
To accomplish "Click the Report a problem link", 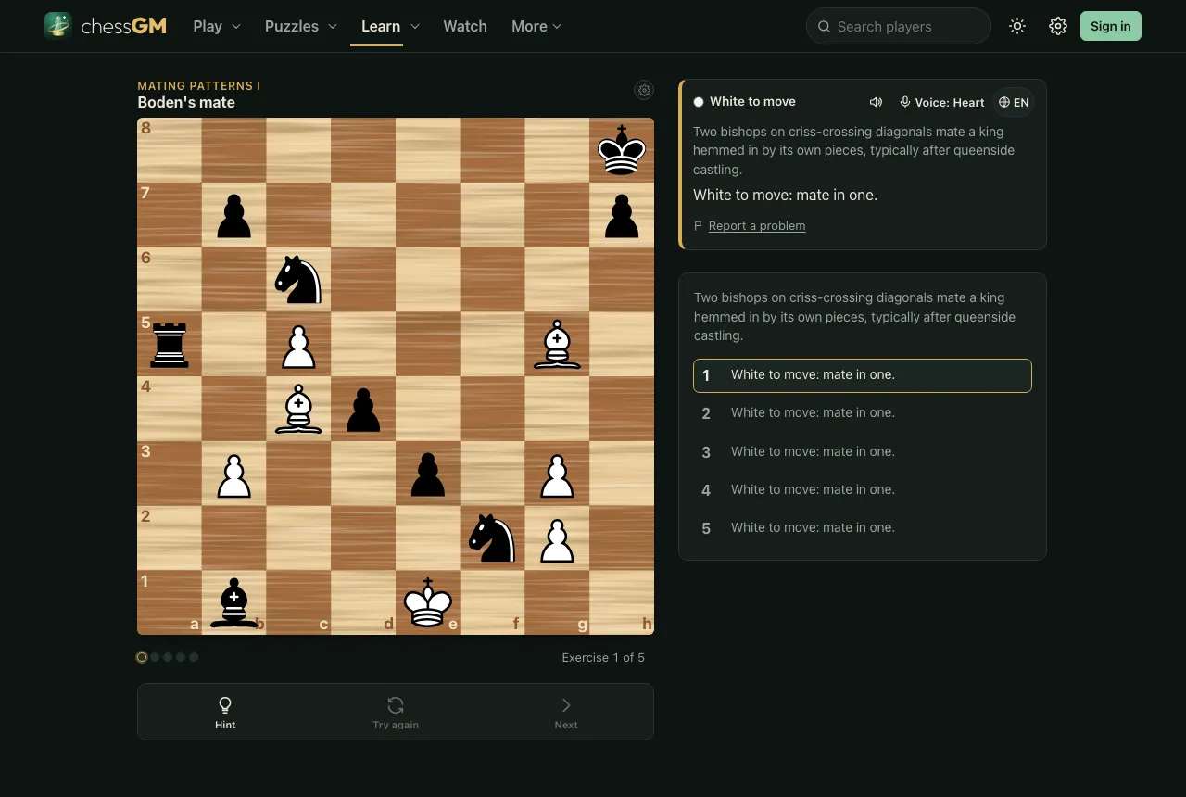I will pyautogui.click(x=757, y=226).
